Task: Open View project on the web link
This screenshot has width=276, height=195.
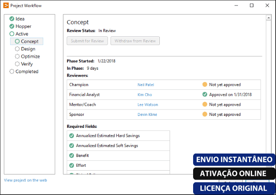Action: click(26, 180)
